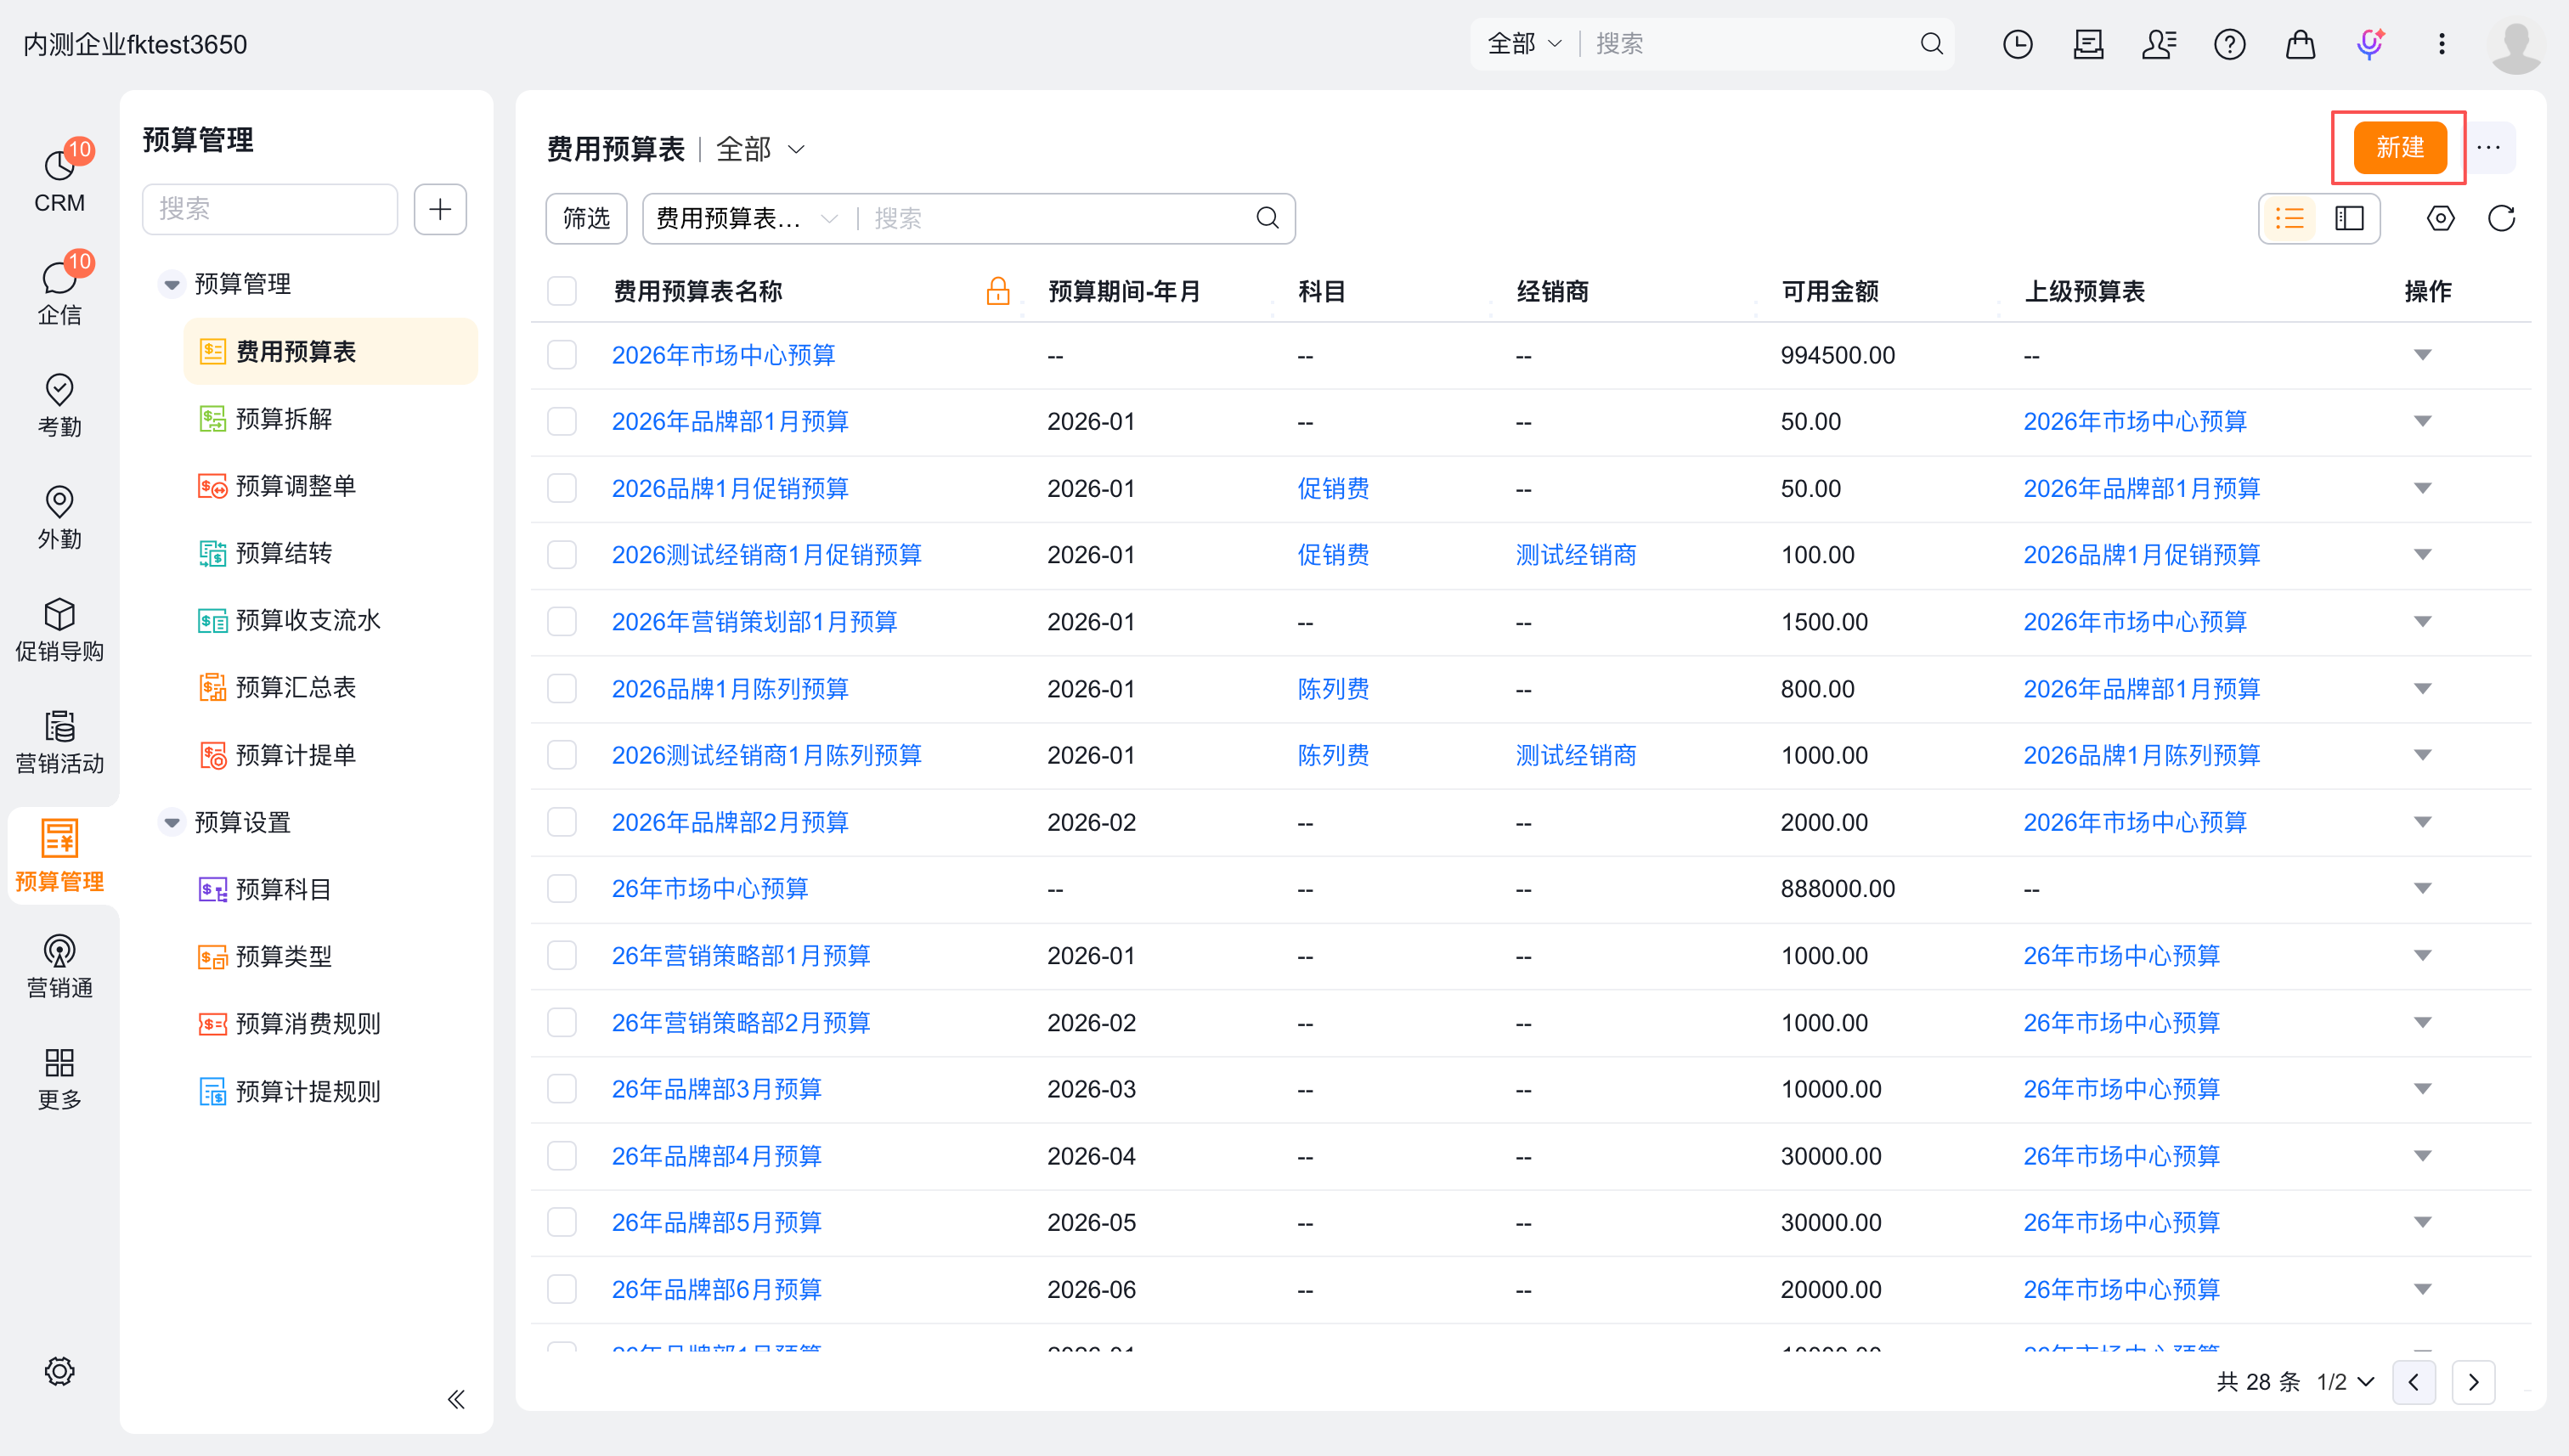The height and width of the screenshot is (1456, 2569).
Task: Check the 2026测试经销商1月促销预算 row checkbox
Action: point(562,554)
